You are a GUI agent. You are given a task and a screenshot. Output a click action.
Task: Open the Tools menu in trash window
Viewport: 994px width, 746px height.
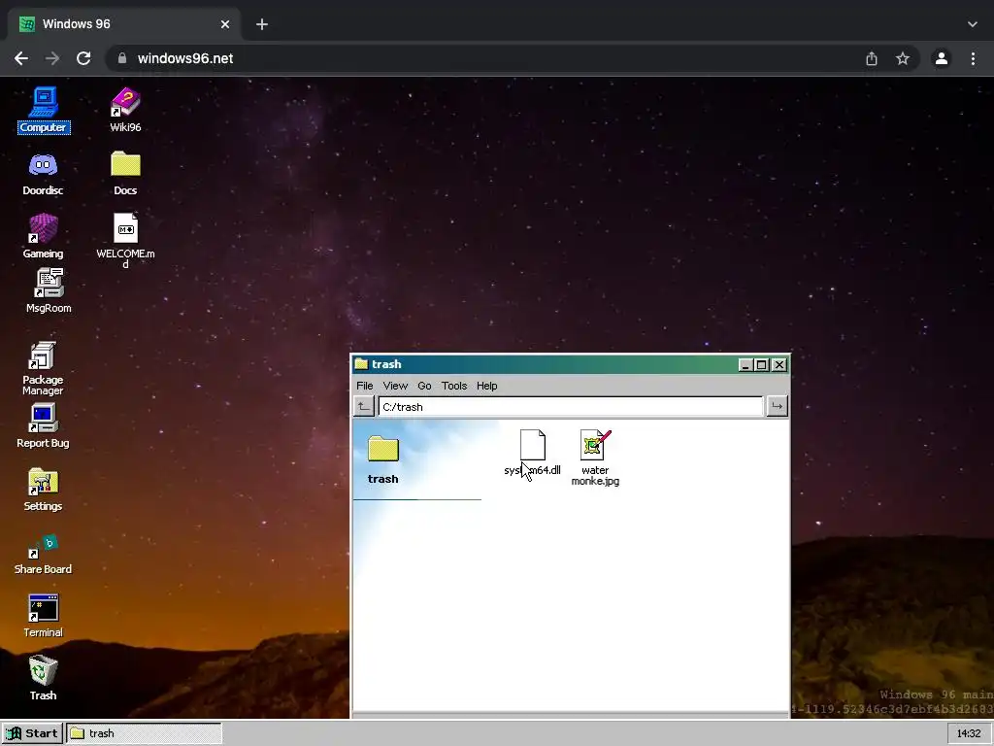(454, 386)
